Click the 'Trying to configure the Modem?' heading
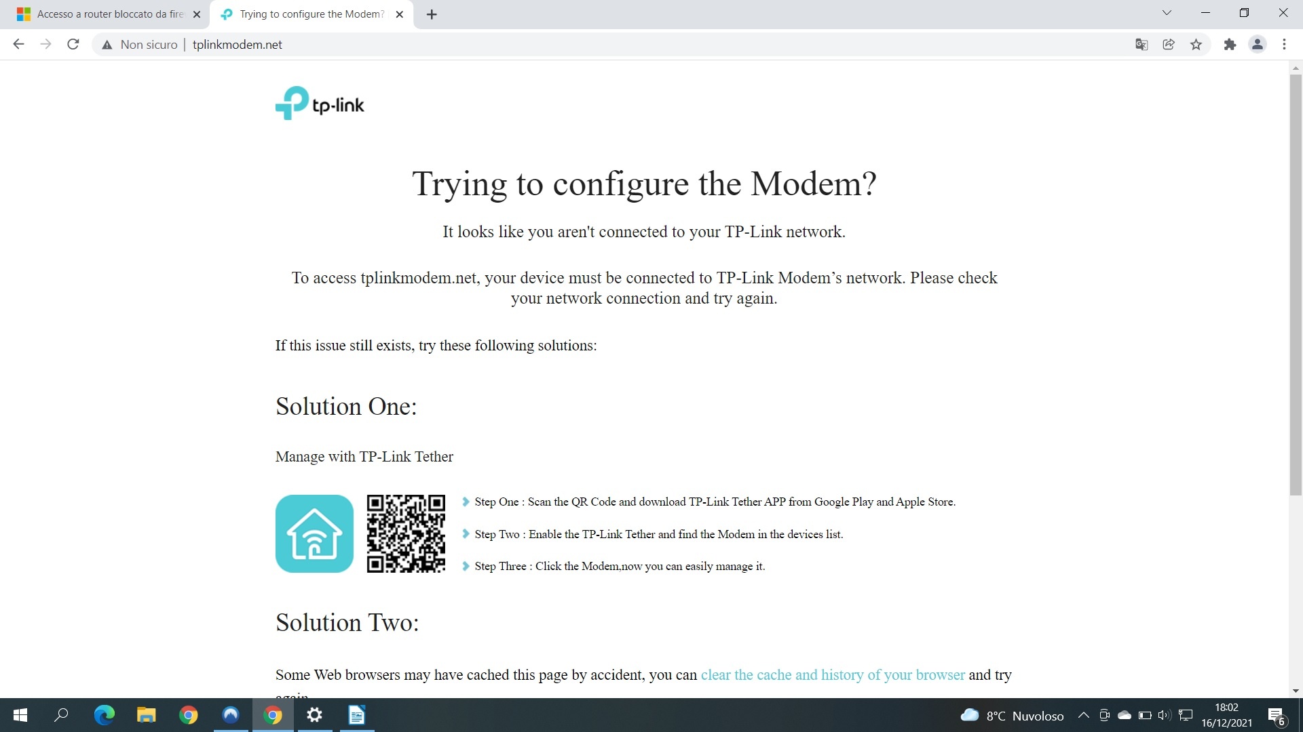Viewport: 1303px width, 732px height. pos(644,184)
